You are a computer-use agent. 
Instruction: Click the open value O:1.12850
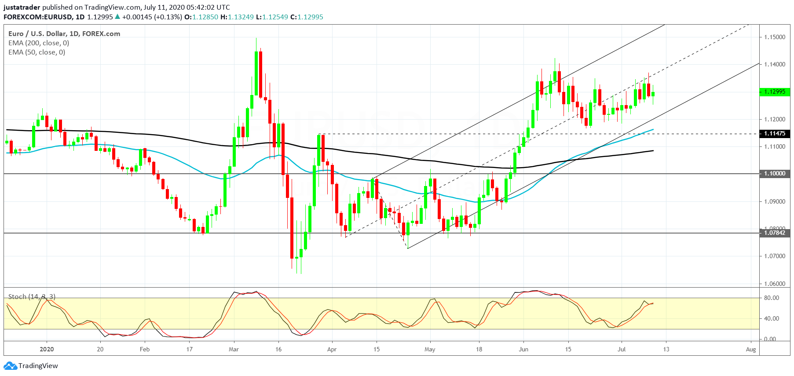point(201,17)
